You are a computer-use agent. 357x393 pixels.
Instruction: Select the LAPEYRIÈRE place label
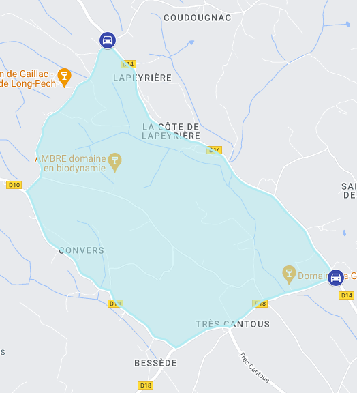point(142,78)
